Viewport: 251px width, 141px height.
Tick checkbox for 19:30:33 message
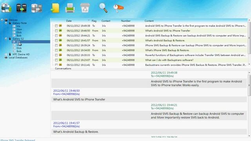click(56, 55)
